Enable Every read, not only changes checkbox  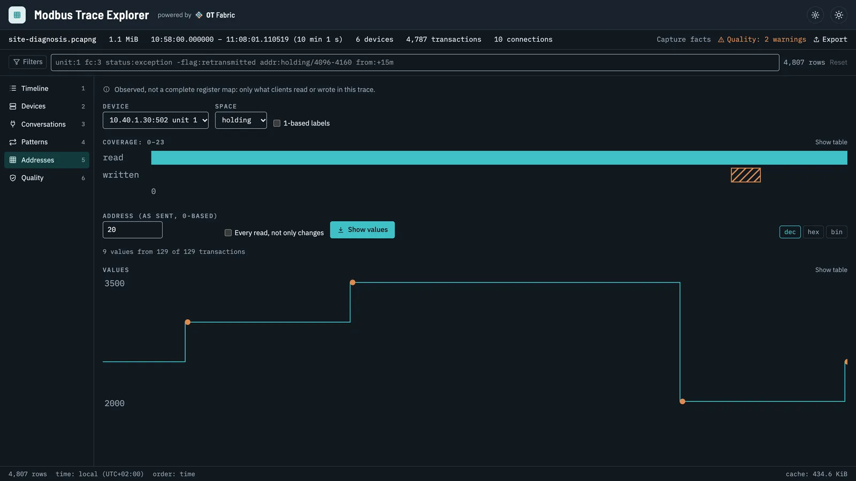click(228, 232)
